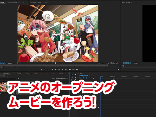Click Source monitor anime preview image

(58, 33)
